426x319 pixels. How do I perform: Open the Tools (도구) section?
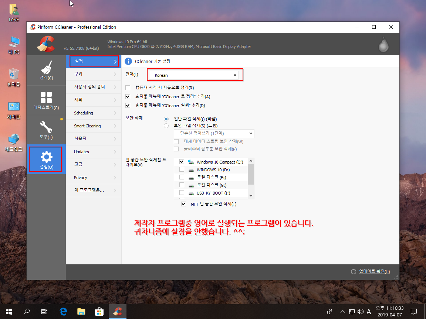(x=46, y=130)
